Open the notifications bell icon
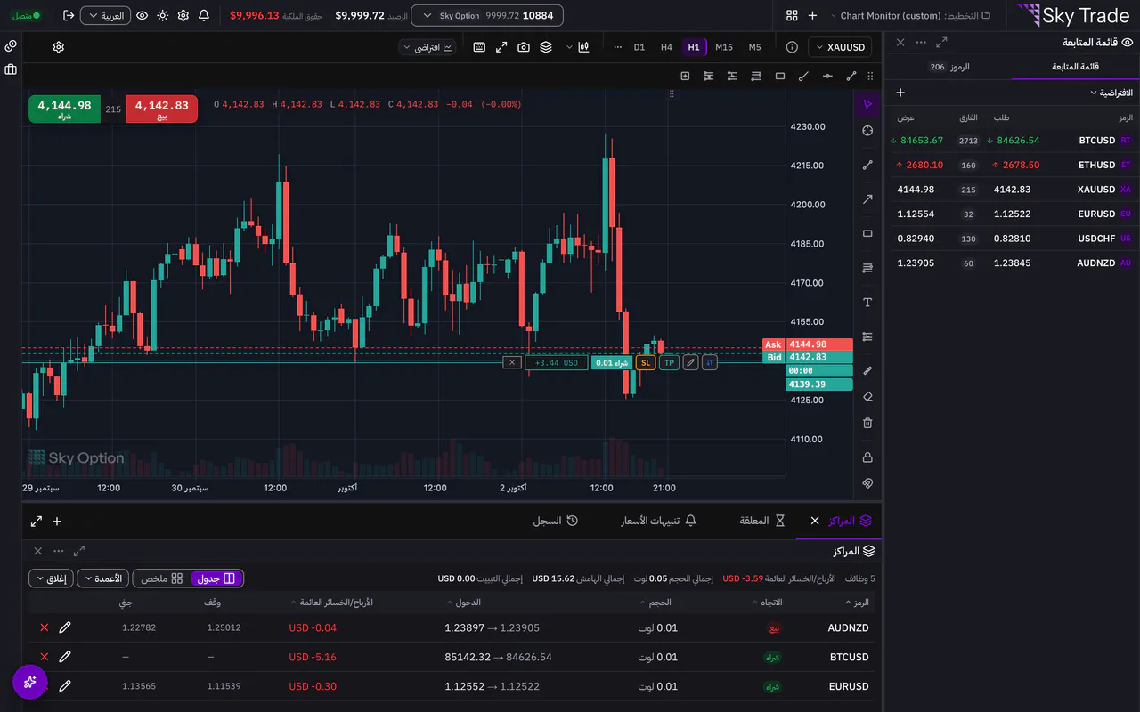 click(204, 16)
